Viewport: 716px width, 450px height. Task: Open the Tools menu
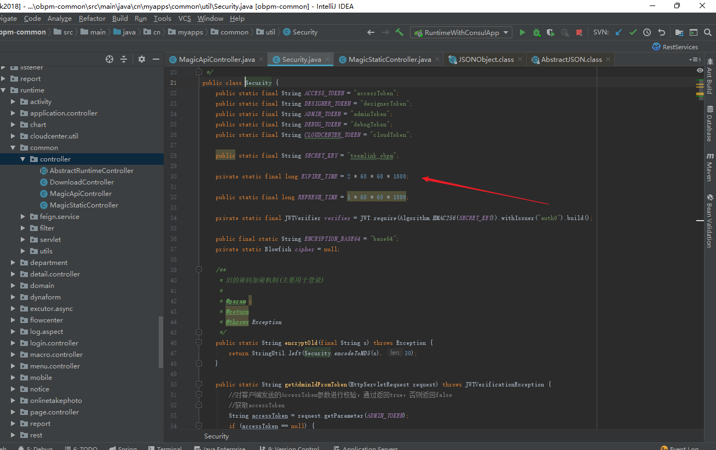tap(163, 19)
